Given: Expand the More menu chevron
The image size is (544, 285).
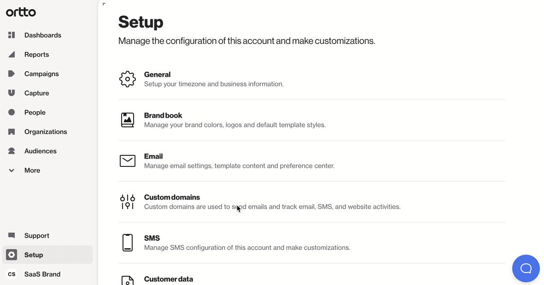Looking at the screenshot, I should point(12,171).
